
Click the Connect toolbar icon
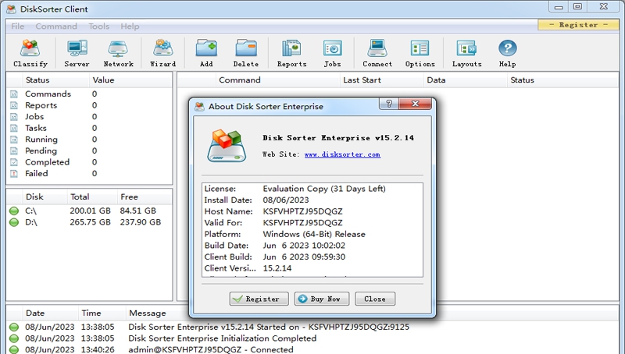pyautogui.click(x=377, y=53)
